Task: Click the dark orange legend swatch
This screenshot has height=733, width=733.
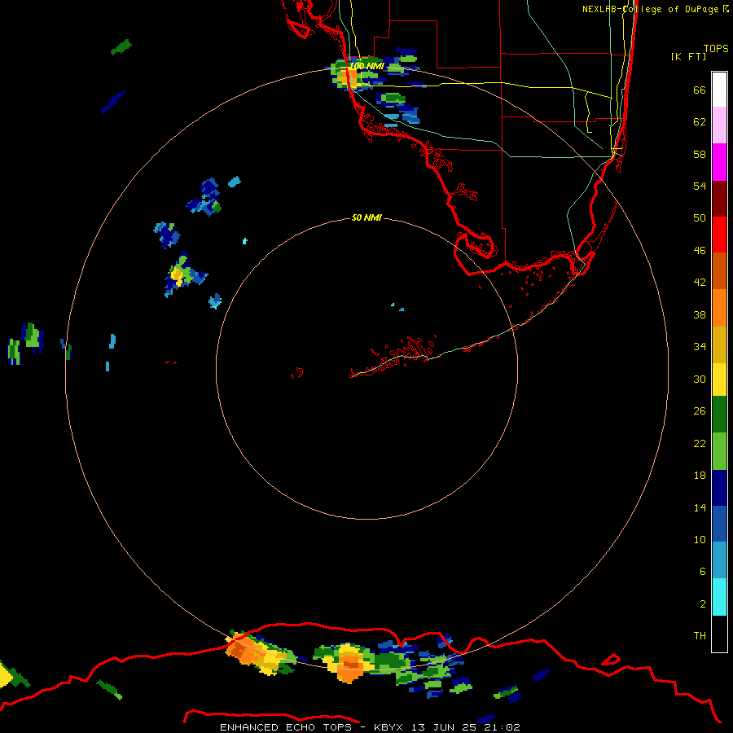Action: pyautogui.click(x=719, y=270)
